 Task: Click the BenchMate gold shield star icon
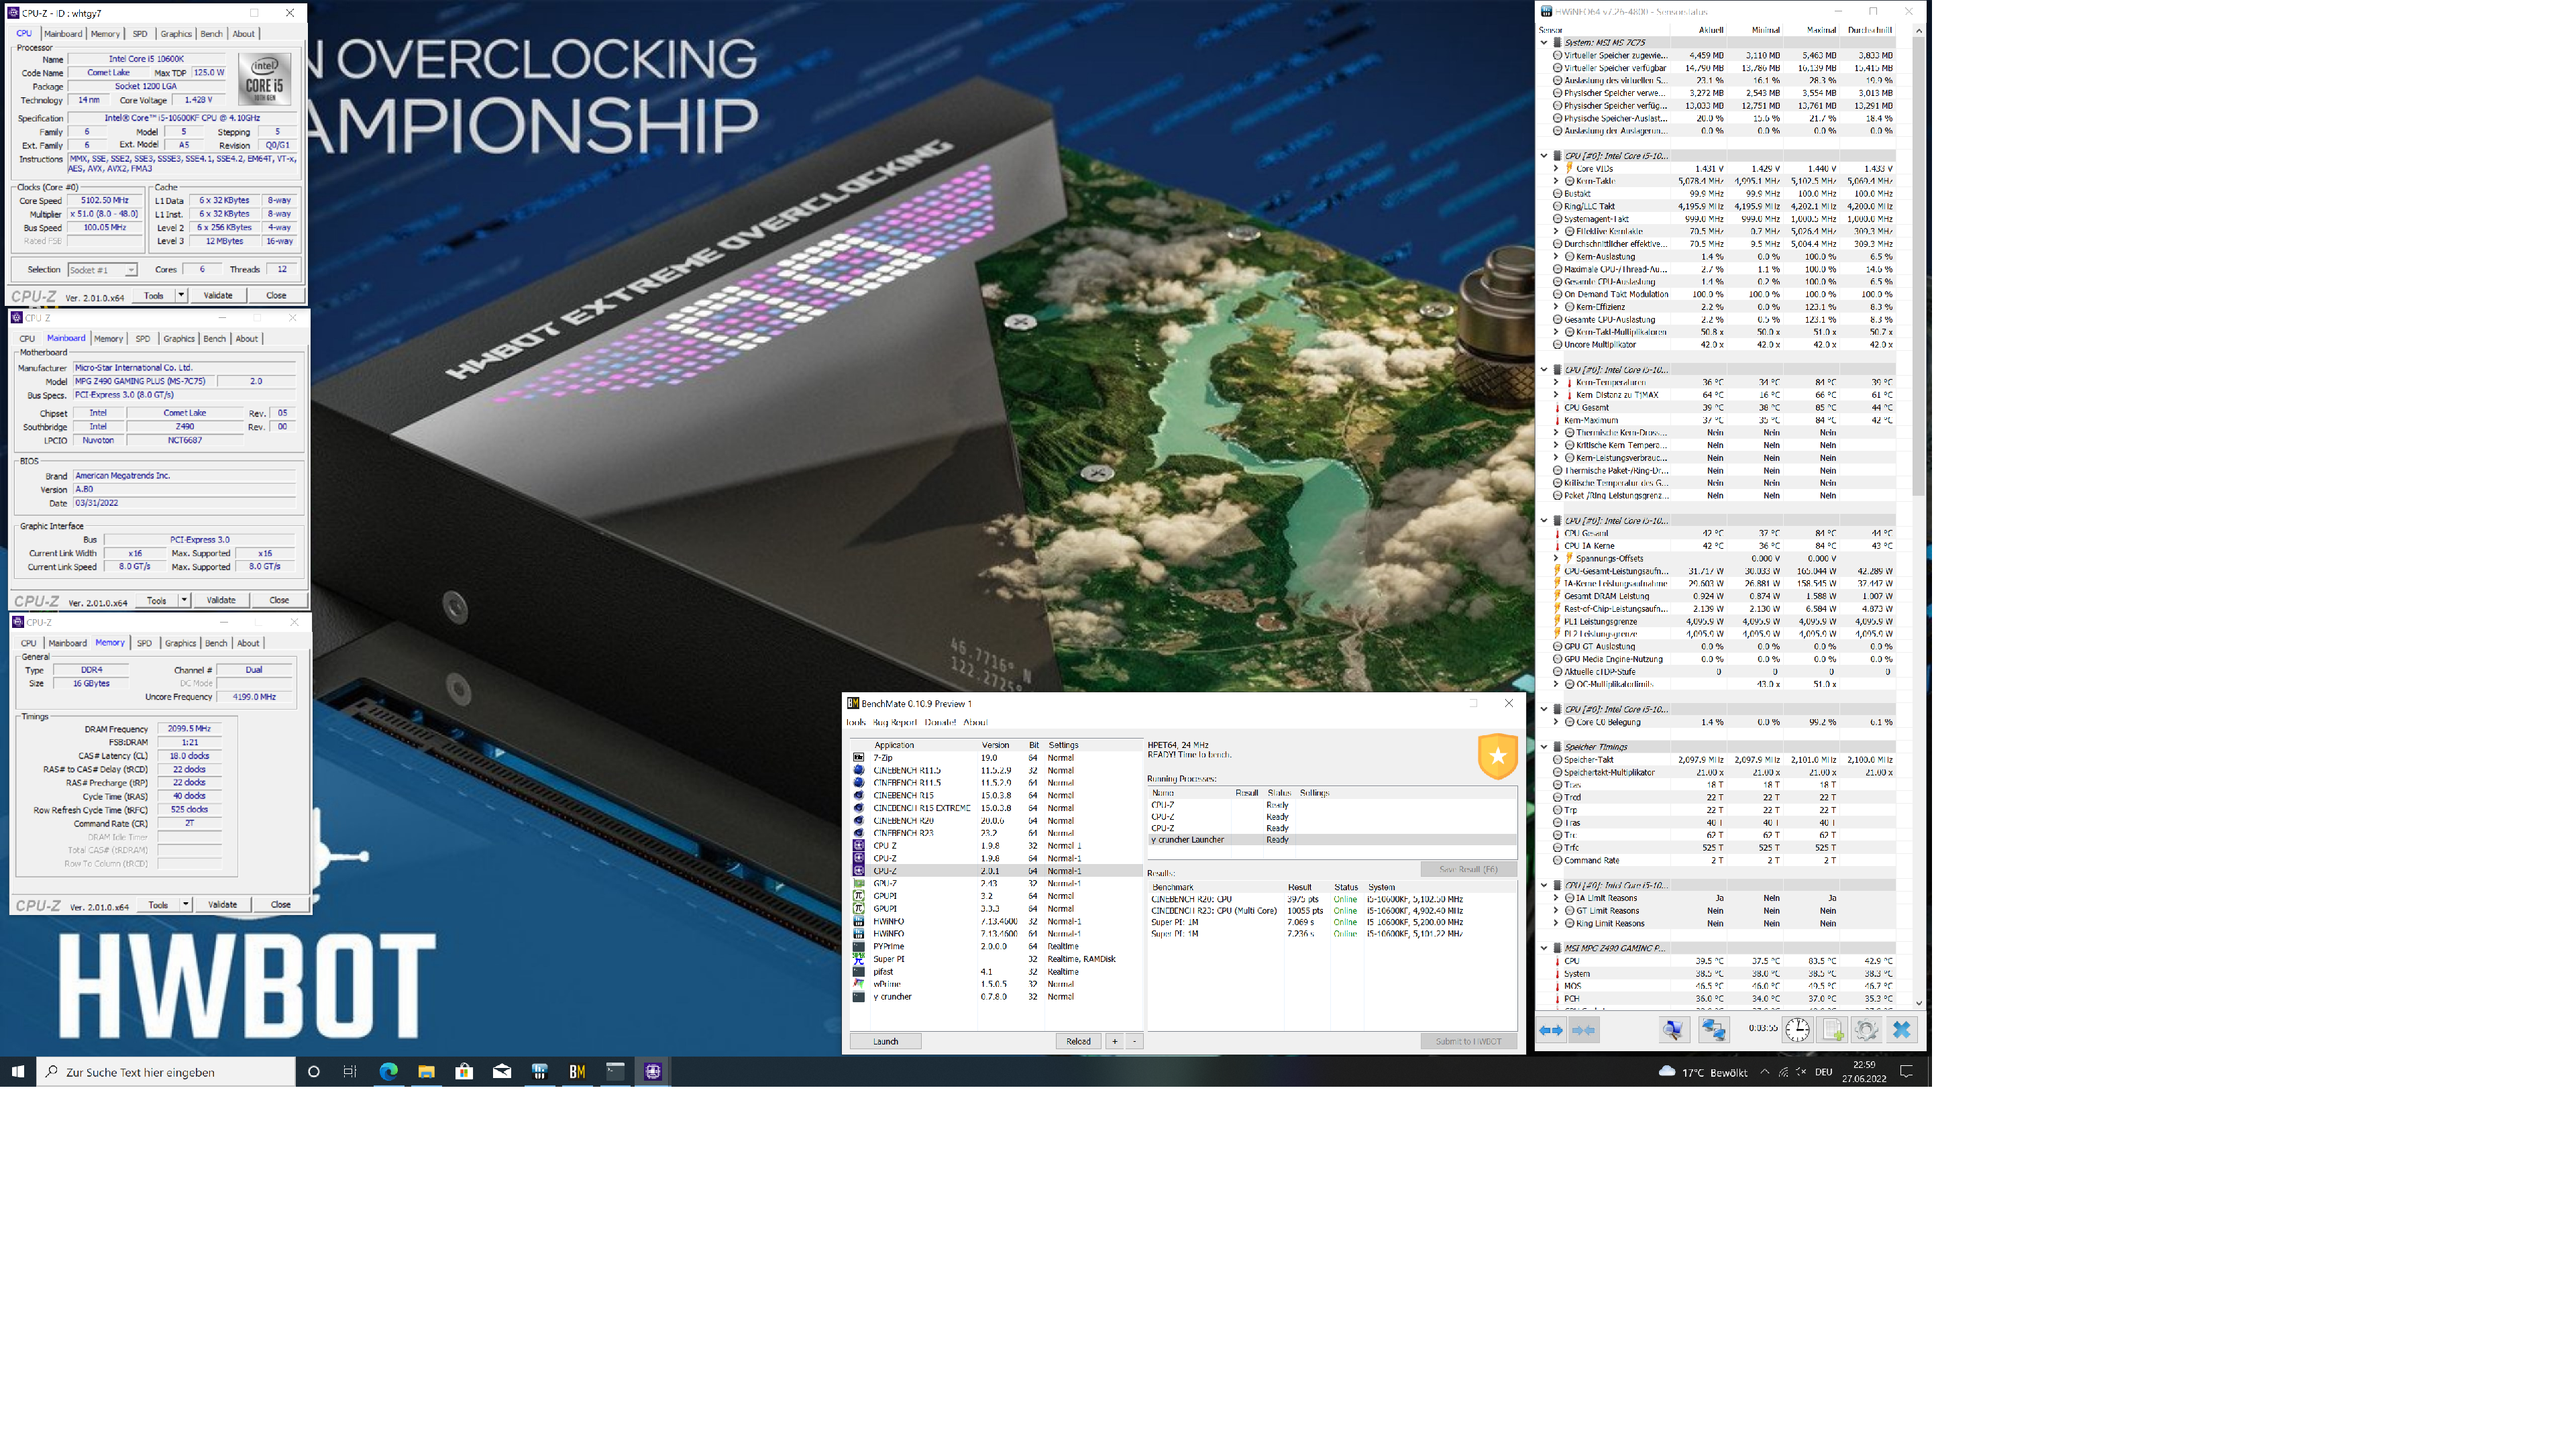(1498, 756)
